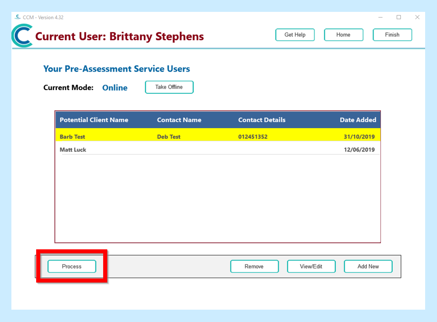Add New pre-assessment service user
Viewport: 437px width, 322px height.
(368, 267)
